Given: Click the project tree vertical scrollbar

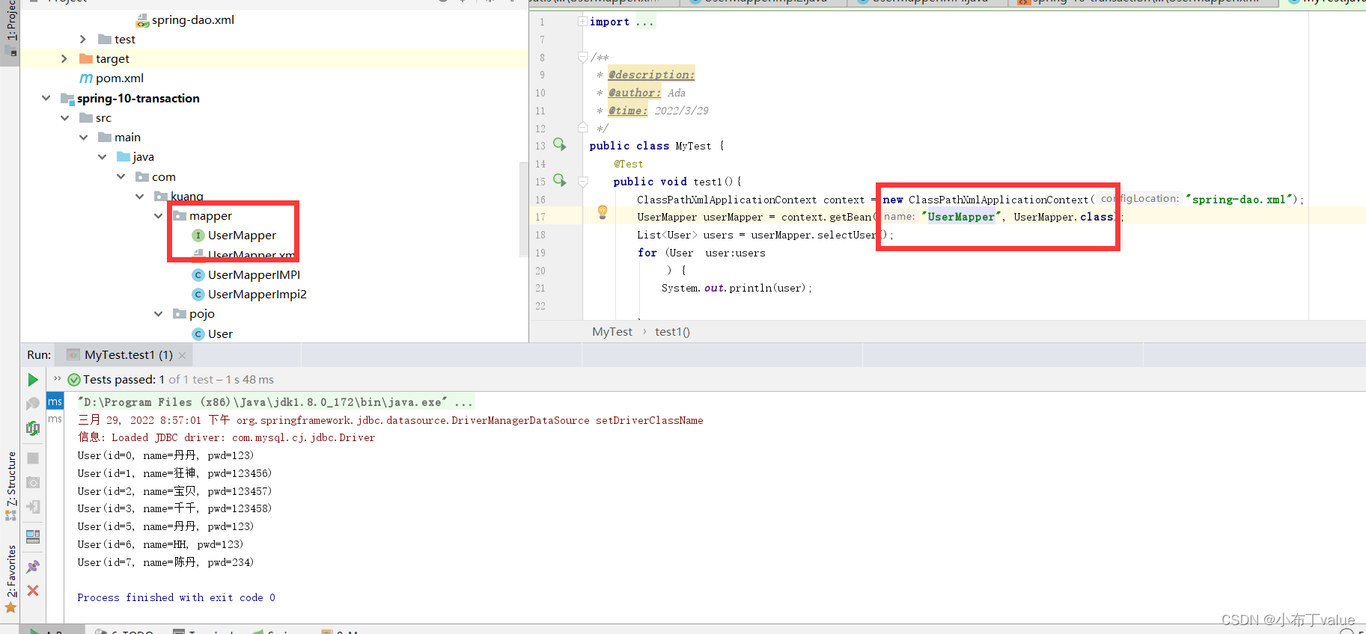Looking at the screenshot, I should pyautogui.click(x=523, y=209).
